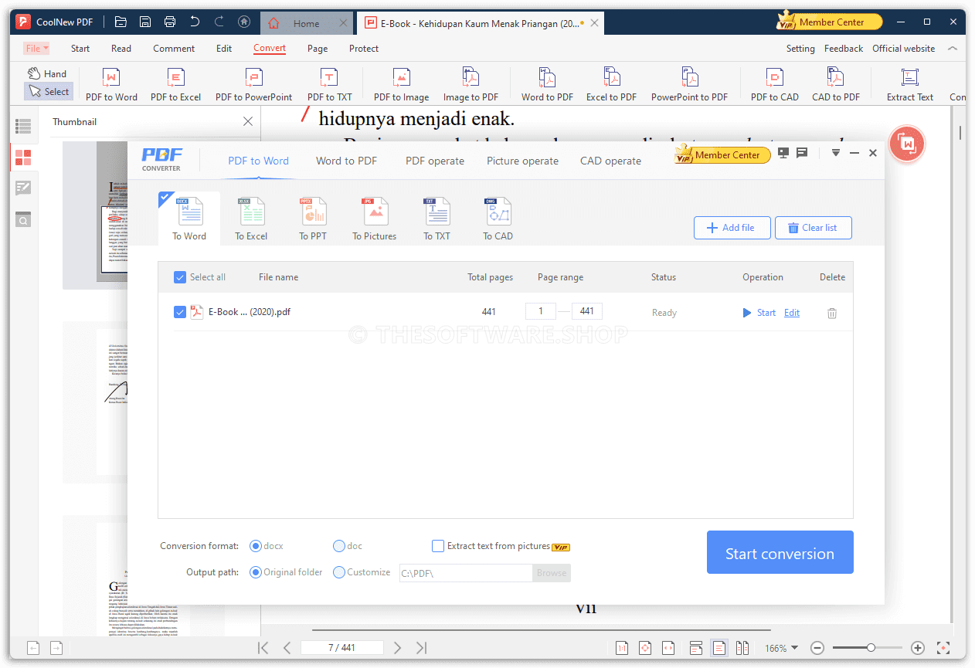Zoom in with the plus button

[x=918, y=648]
